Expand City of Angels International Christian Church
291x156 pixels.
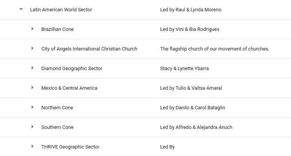(x=33, y=49)
